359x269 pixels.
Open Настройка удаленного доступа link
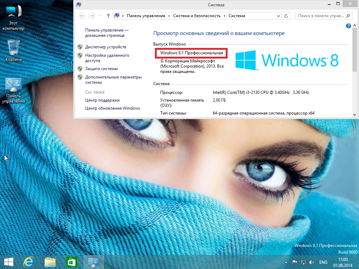click(107, 58)
